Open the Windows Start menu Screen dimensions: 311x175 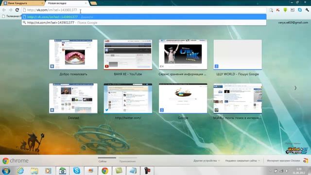[6, 171]
